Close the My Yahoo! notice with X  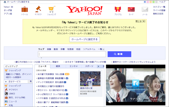pos(144,21)
